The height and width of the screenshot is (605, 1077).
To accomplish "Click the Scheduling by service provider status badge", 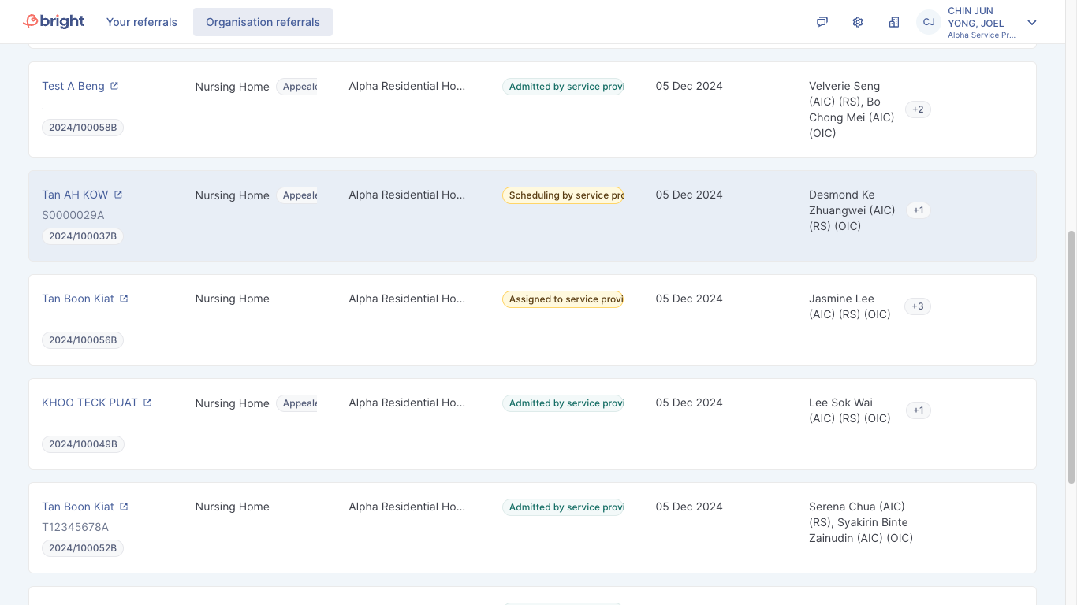I will [x=563, y=195].
